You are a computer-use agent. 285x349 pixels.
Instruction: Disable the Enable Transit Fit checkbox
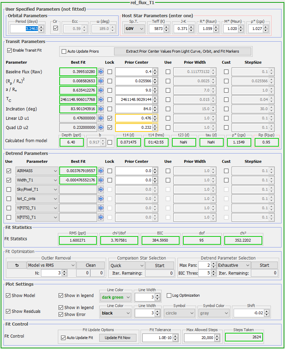9,50
